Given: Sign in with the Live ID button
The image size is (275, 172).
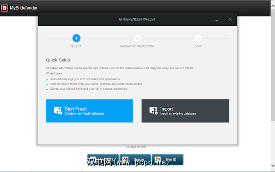Looking at the screenshot, I should coord(167,160).
